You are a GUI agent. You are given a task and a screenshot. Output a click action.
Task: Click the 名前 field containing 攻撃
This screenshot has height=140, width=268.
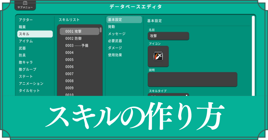click(168, 36)
